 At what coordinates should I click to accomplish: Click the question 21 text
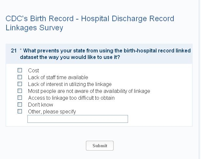pyautogui.click(x=105, y=54)
